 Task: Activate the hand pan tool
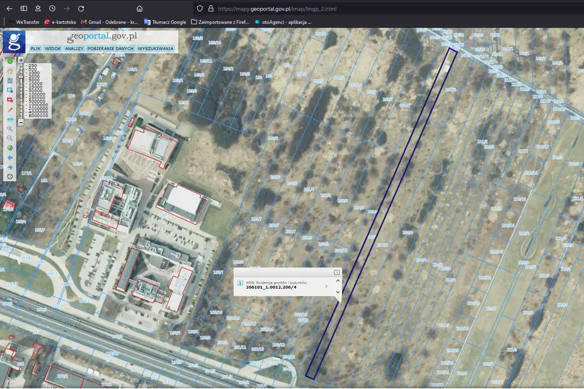click(x=10, y=71)
